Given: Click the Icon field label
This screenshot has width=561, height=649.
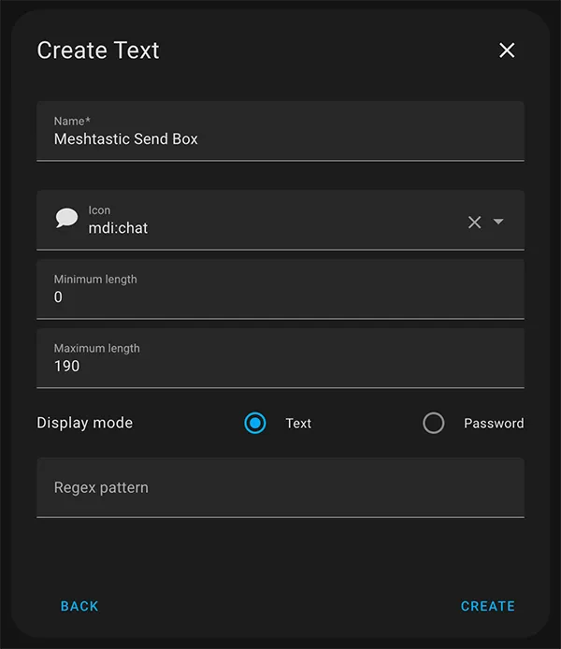Looking at the screenshot, I should (99, 210).
